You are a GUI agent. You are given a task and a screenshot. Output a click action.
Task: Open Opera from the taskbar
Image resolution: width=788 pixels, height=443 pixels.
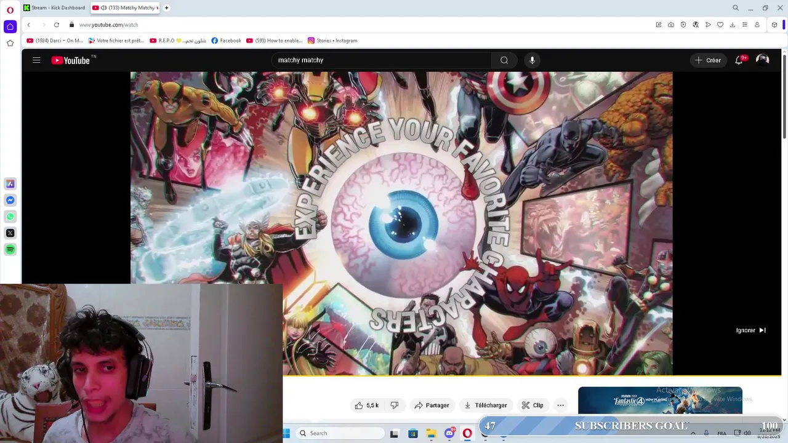tap(467, 434)
